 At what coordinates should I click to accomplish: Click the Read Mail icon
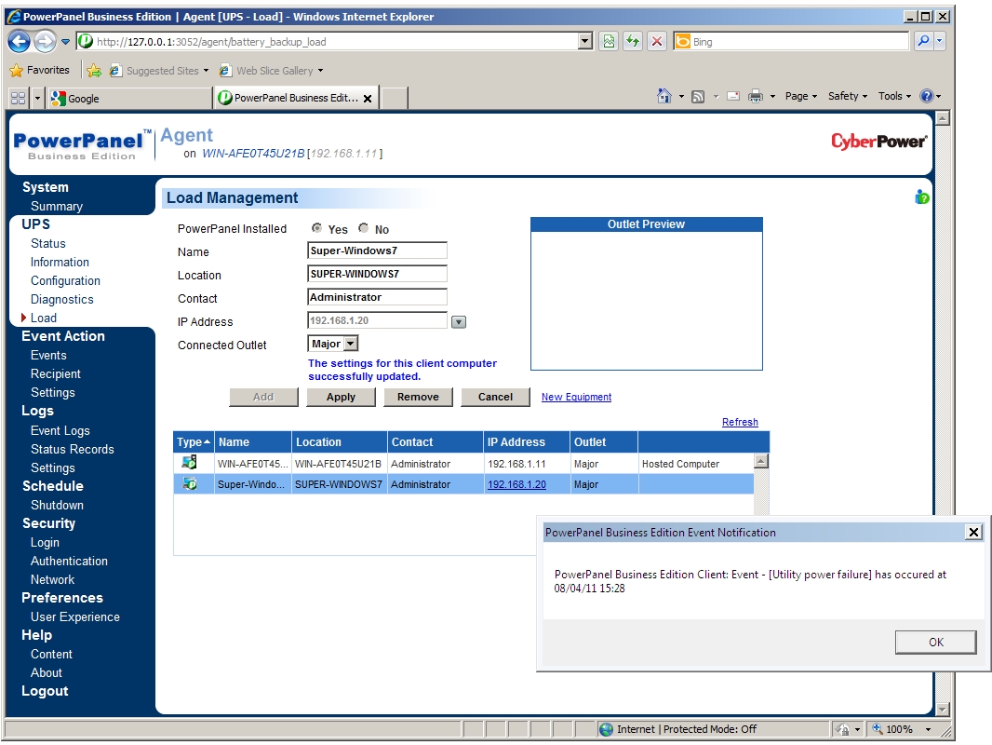pos(733,96)
